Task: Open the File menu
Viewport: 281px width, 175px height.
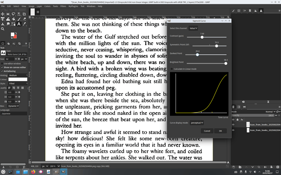Action: [3, 6]
